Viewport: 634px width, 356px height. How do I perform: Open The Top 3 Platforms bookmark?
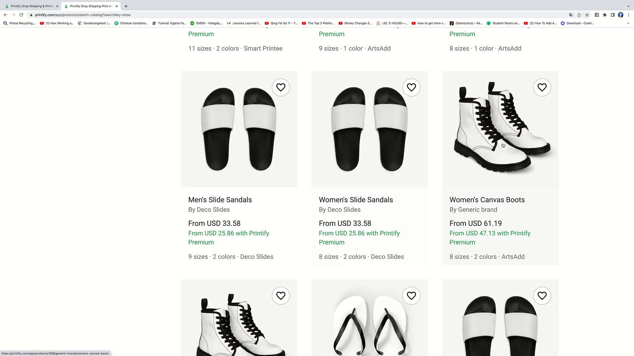pyautogui.click(x=318, y=23)
